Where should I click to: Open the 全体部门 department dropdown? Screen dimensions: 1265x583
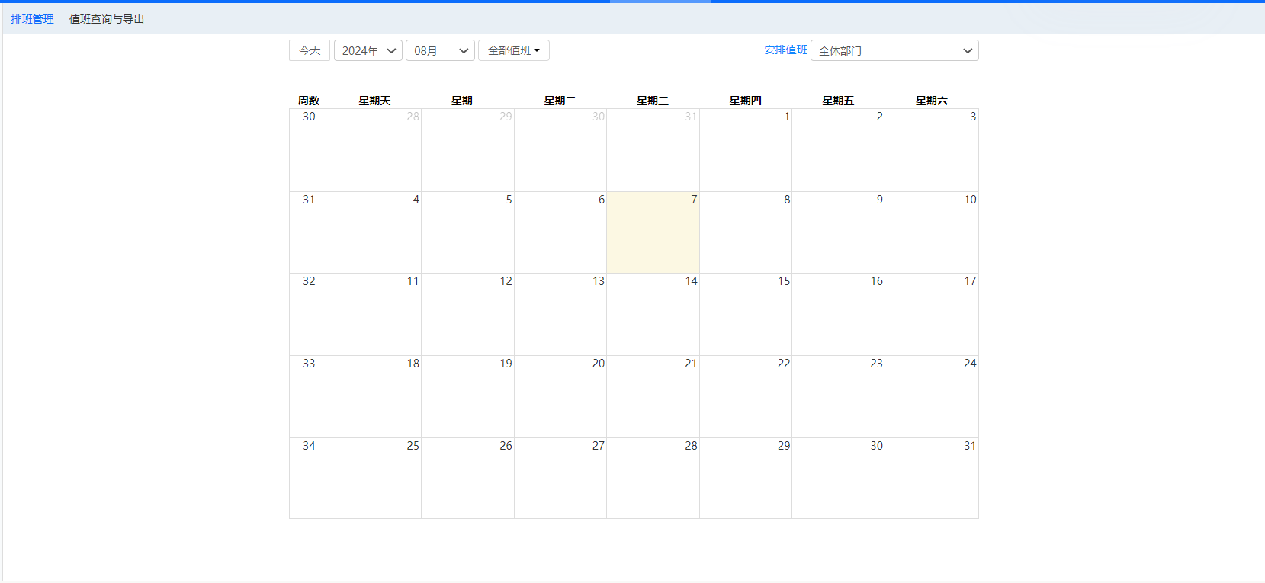tap(894, 50)
